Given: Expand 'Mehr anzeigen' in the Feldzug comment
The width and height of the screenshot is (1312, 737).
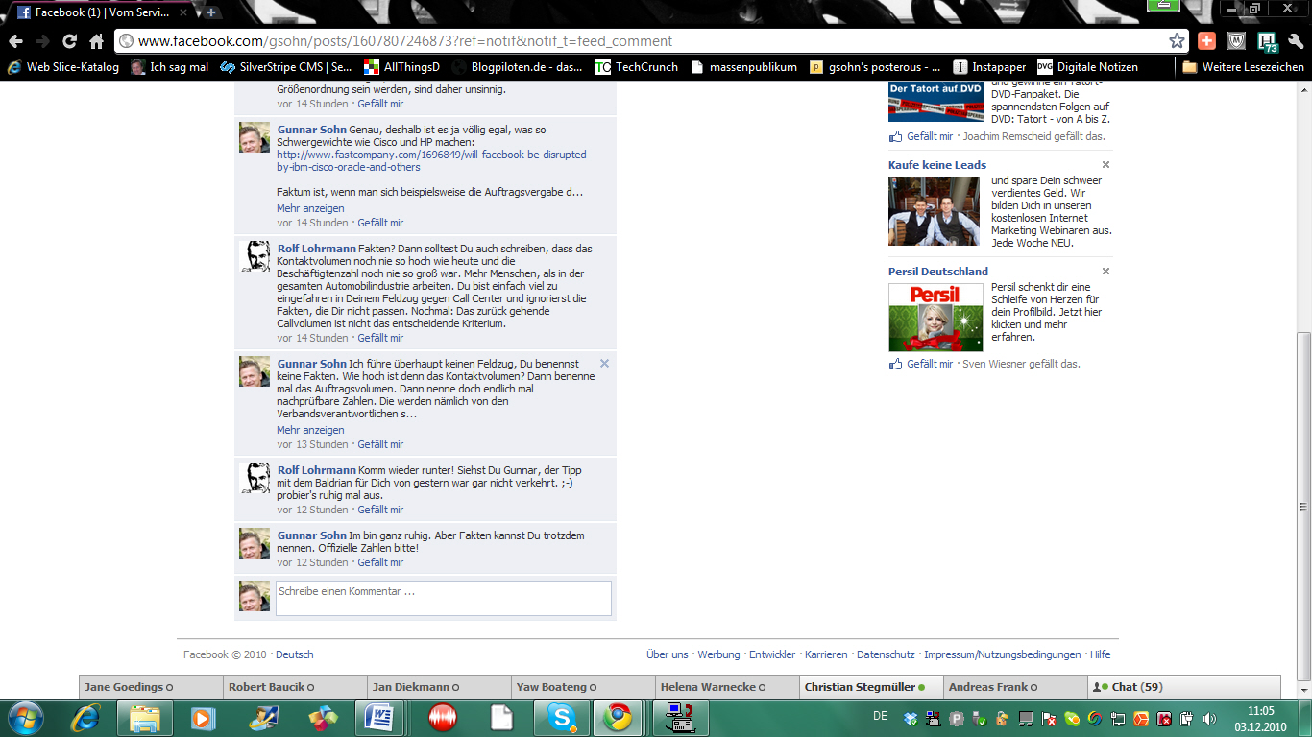Looking at the screenshot, I should [x=310, y=430].
